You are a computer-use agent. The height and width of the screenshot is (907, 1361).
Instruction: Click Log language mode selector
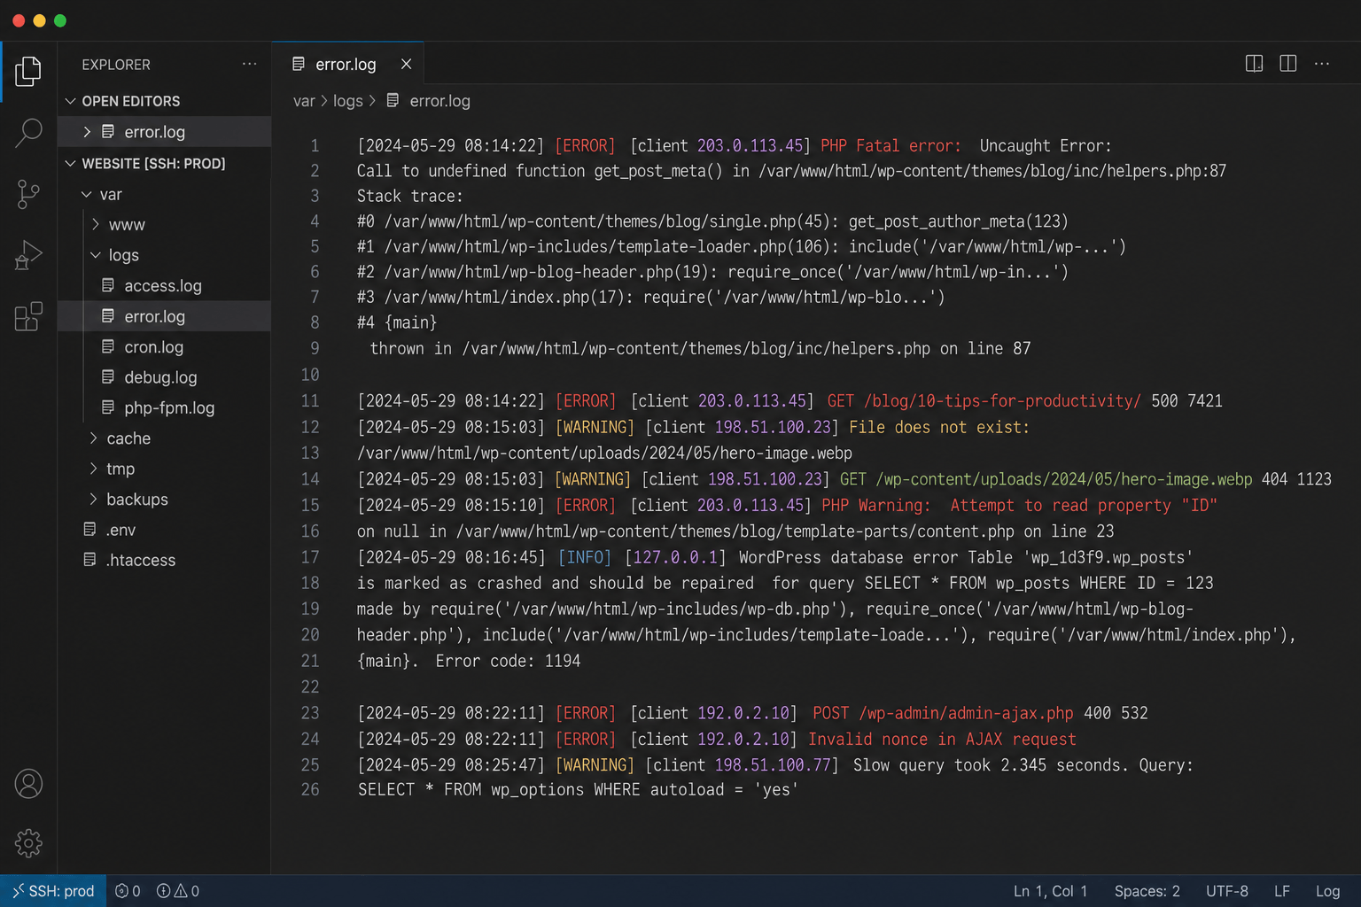tap(1327, 891)
